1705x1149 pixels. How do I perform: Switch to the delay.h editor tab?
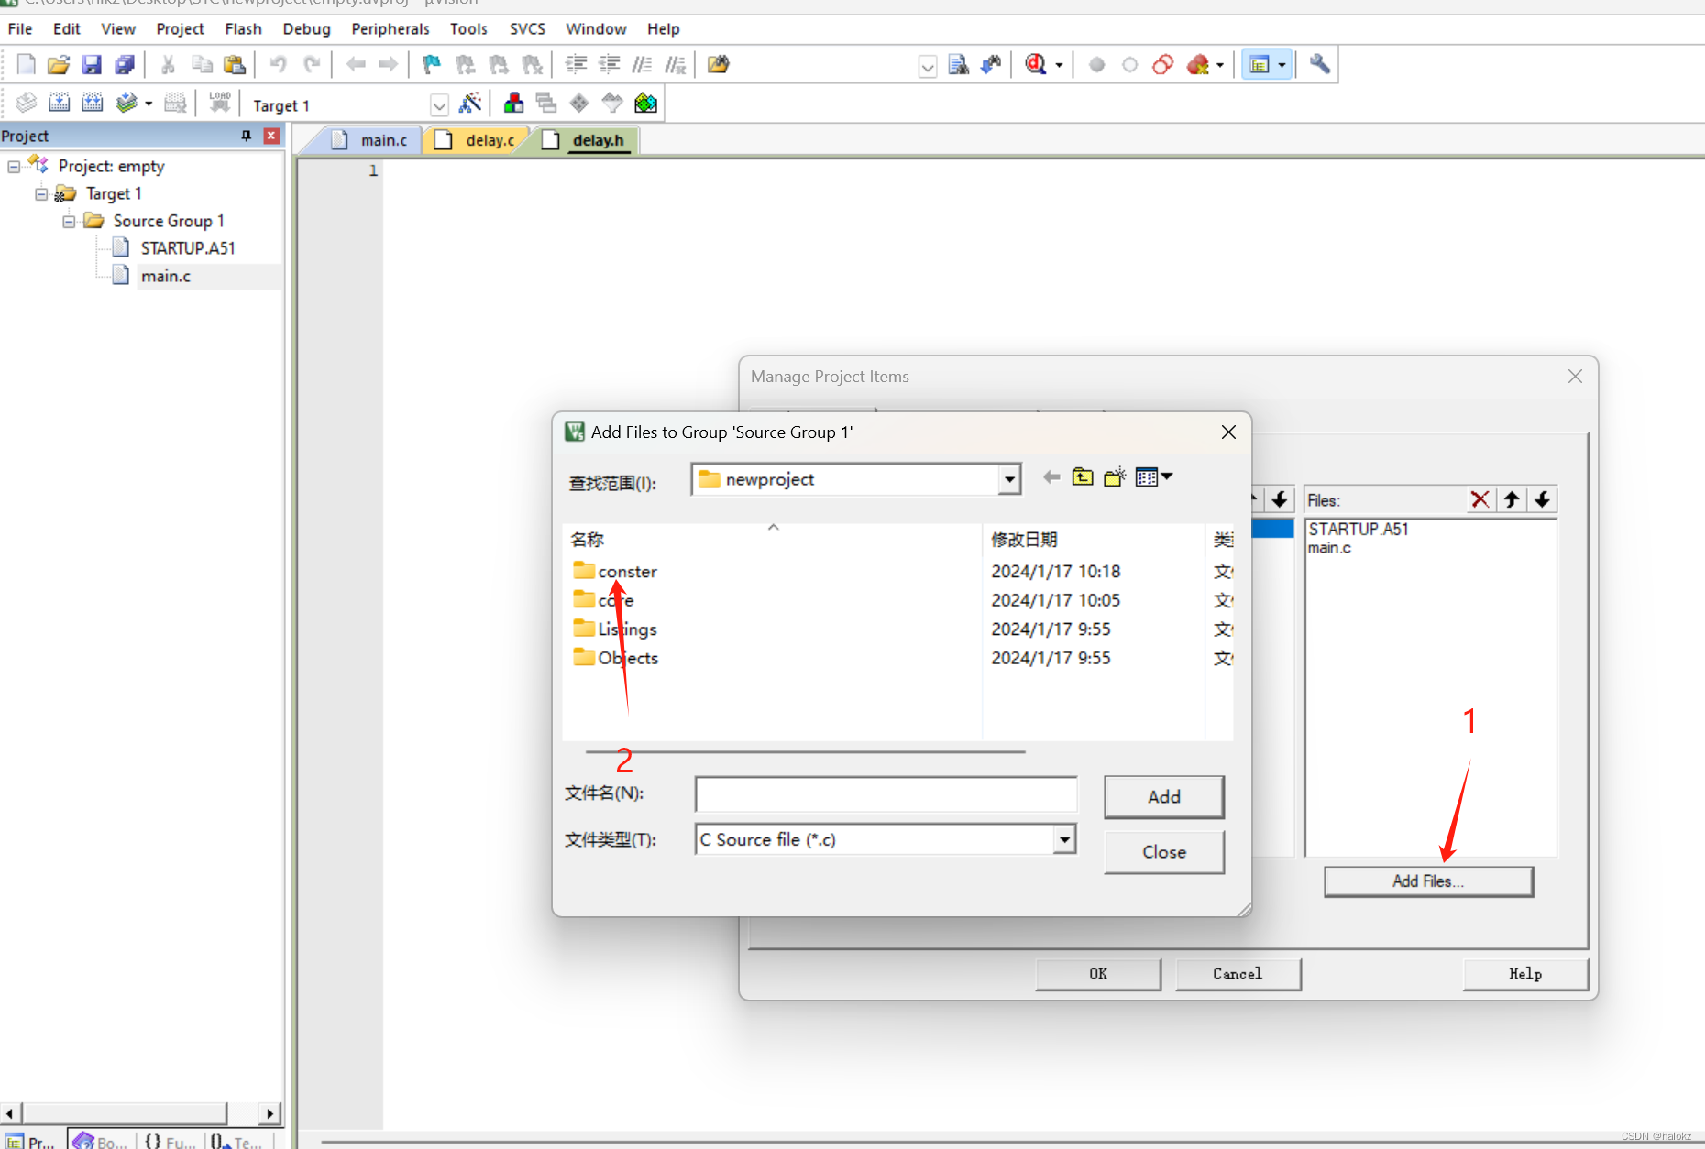(597, 139)
